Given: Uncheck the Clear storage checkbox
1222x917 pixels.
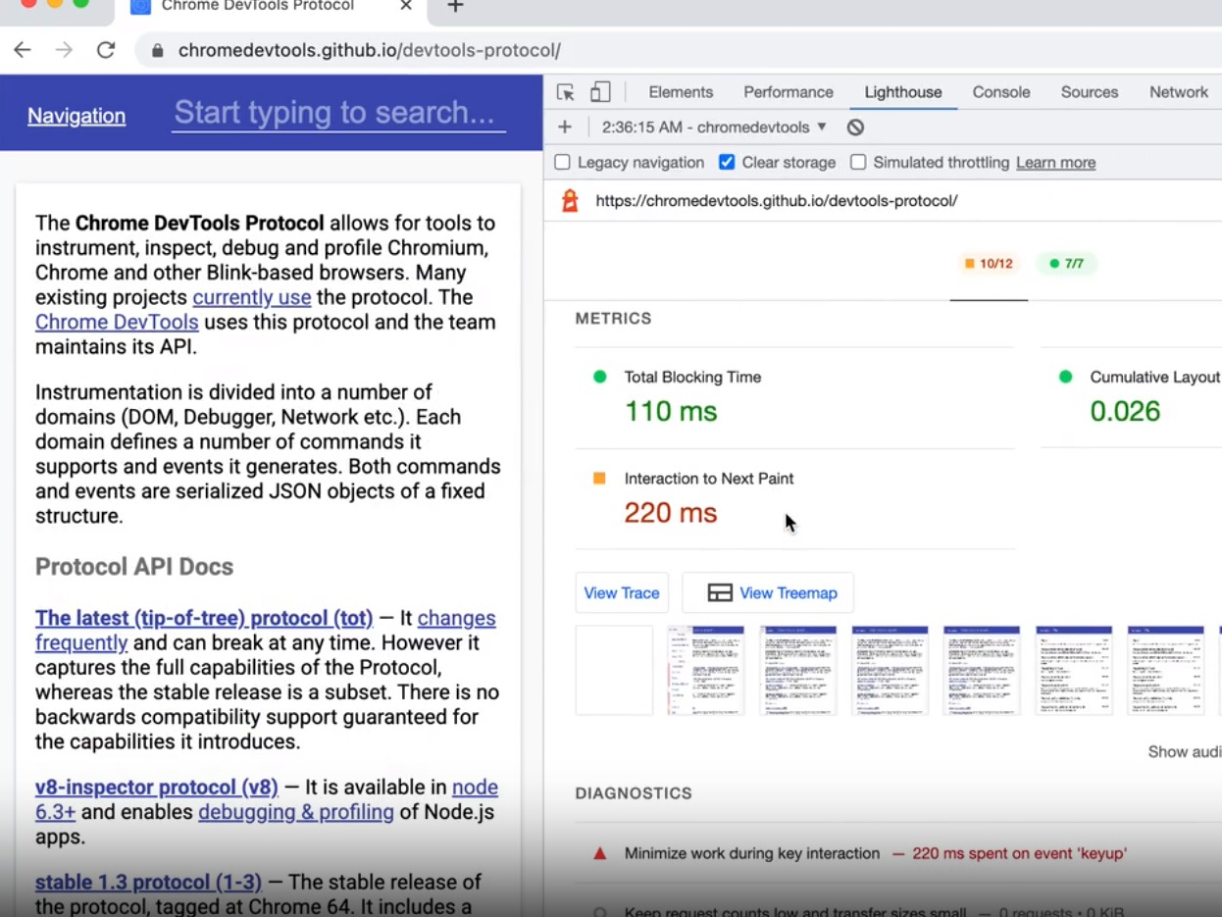Looking at the screenshot, I should point(727,163).
